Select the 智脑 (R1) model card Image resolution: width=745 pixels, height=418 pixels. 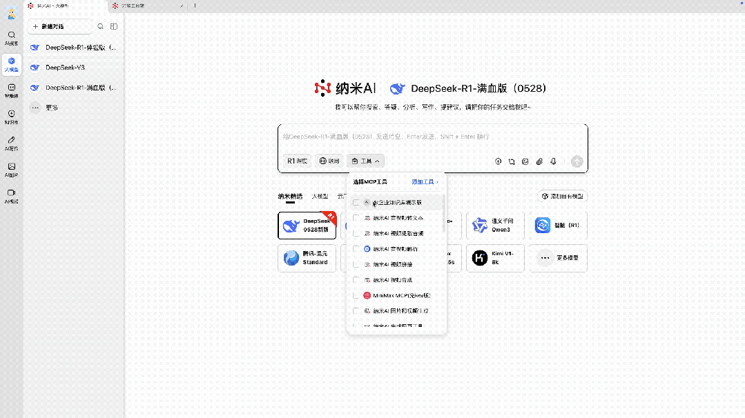pos(559,226)
